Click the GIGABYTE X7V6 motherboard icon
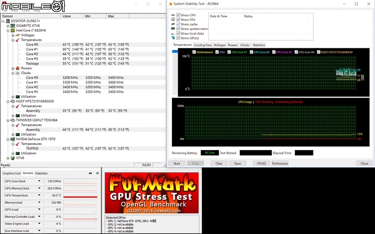Viewport: 375px width, 234px height. 12,26
